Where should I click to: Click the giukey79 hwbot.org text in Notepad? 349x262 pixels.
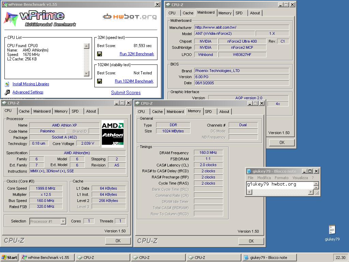272,184
